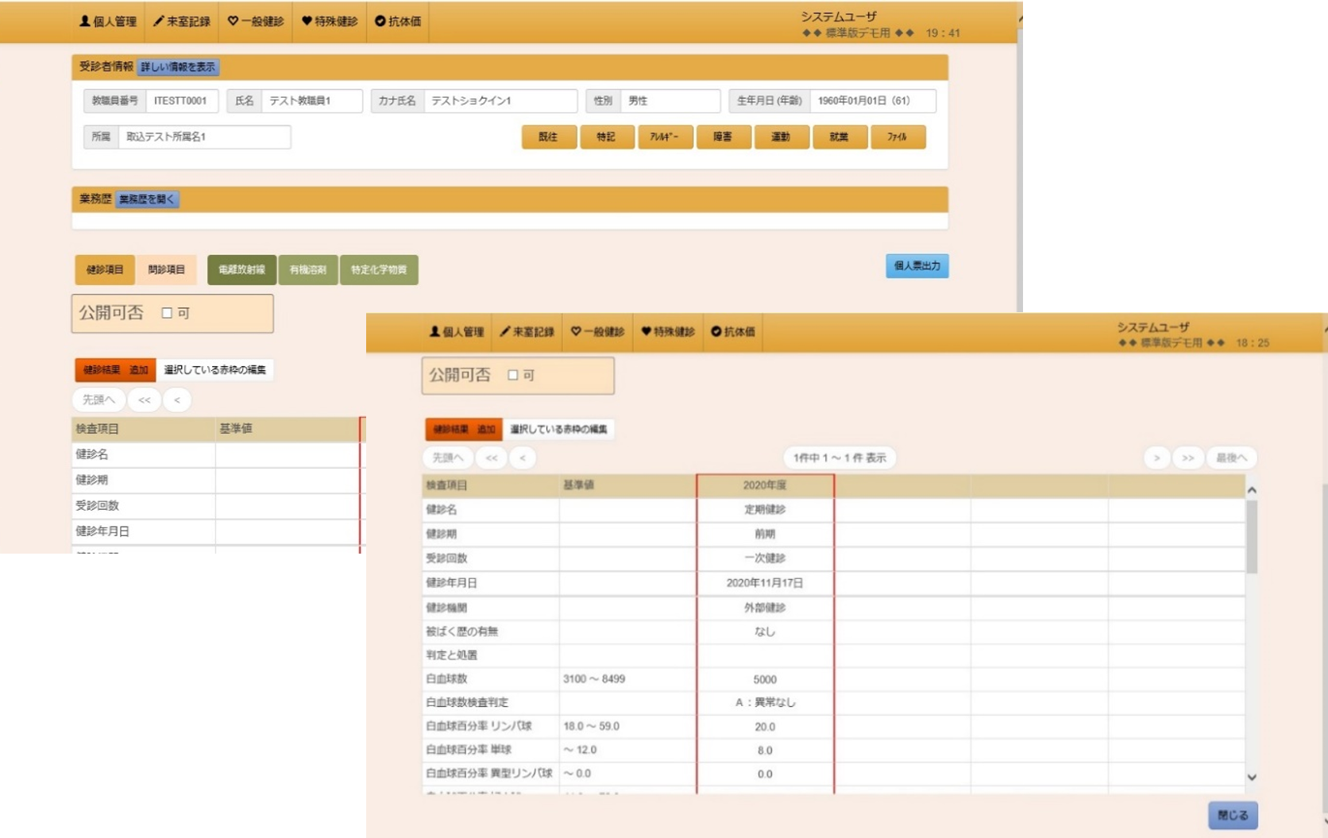Open 特殊健診 menu in back window
Viewport: 1328px width, 838px height.
pos(330,21)
